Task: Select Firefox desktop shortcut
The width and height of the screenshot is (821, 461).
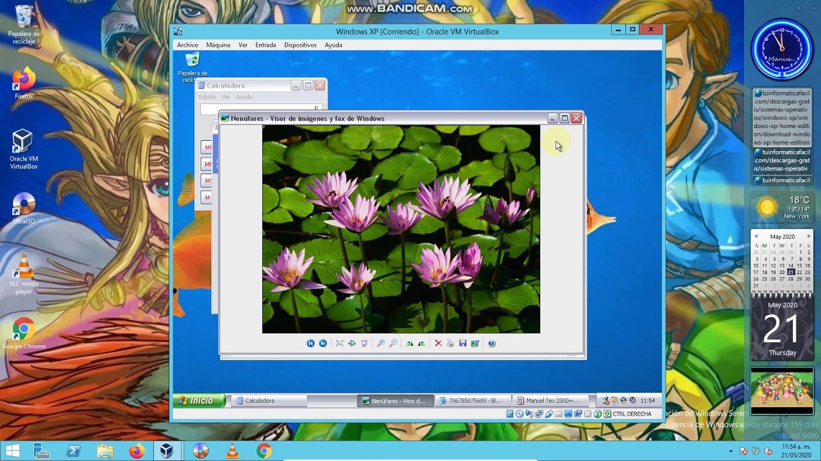Action: pyautogui.click(x=24, y=84)
